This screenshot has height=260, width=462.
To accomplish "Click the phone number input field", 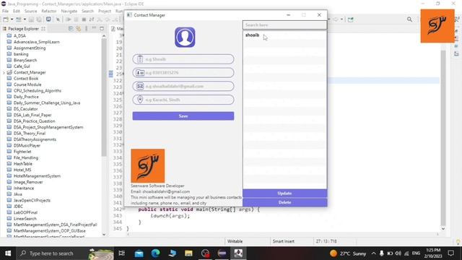I will click(x=183, y=73).
